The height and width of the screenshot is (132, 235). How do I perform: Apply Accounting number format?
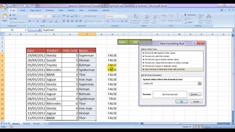click(x=108, y=21)
